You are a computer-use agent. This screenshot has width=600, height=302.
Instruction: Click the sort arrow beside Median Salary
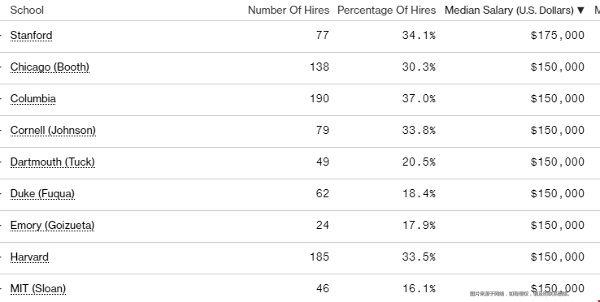tap(580, 11)
